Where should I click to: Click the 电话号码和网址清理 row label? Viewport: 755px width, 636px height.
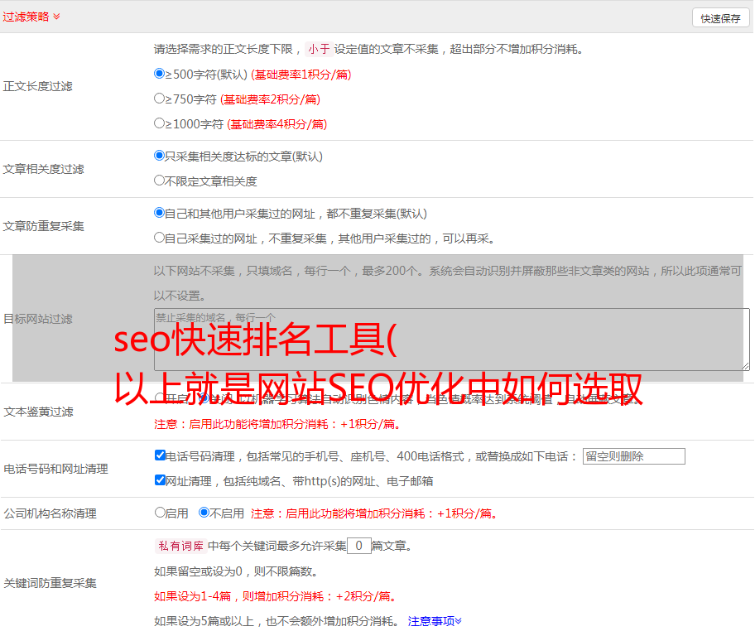click(55, 469)
